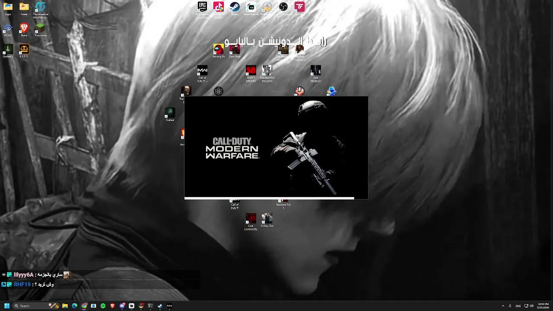
Task: Select the Outlast 2 desktop shortcut
Action: coord(8,51)
